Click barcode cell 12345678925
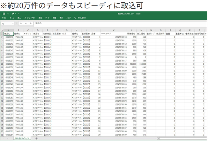208x142 pixels. 114,87
